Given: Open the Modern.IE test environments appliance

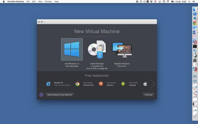Looking at the screenshot, I should point(48,84).
